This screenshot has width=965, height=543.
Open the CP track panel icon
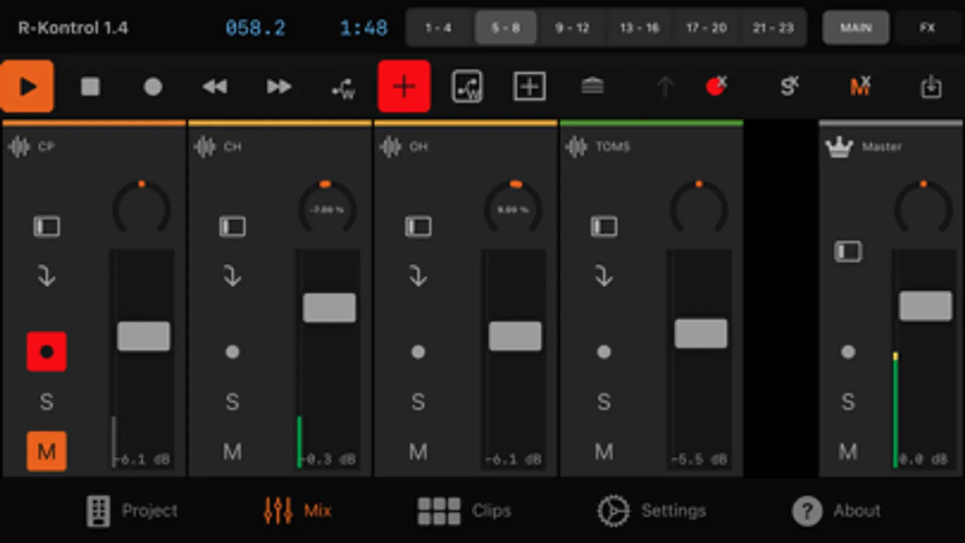[46, 226]
